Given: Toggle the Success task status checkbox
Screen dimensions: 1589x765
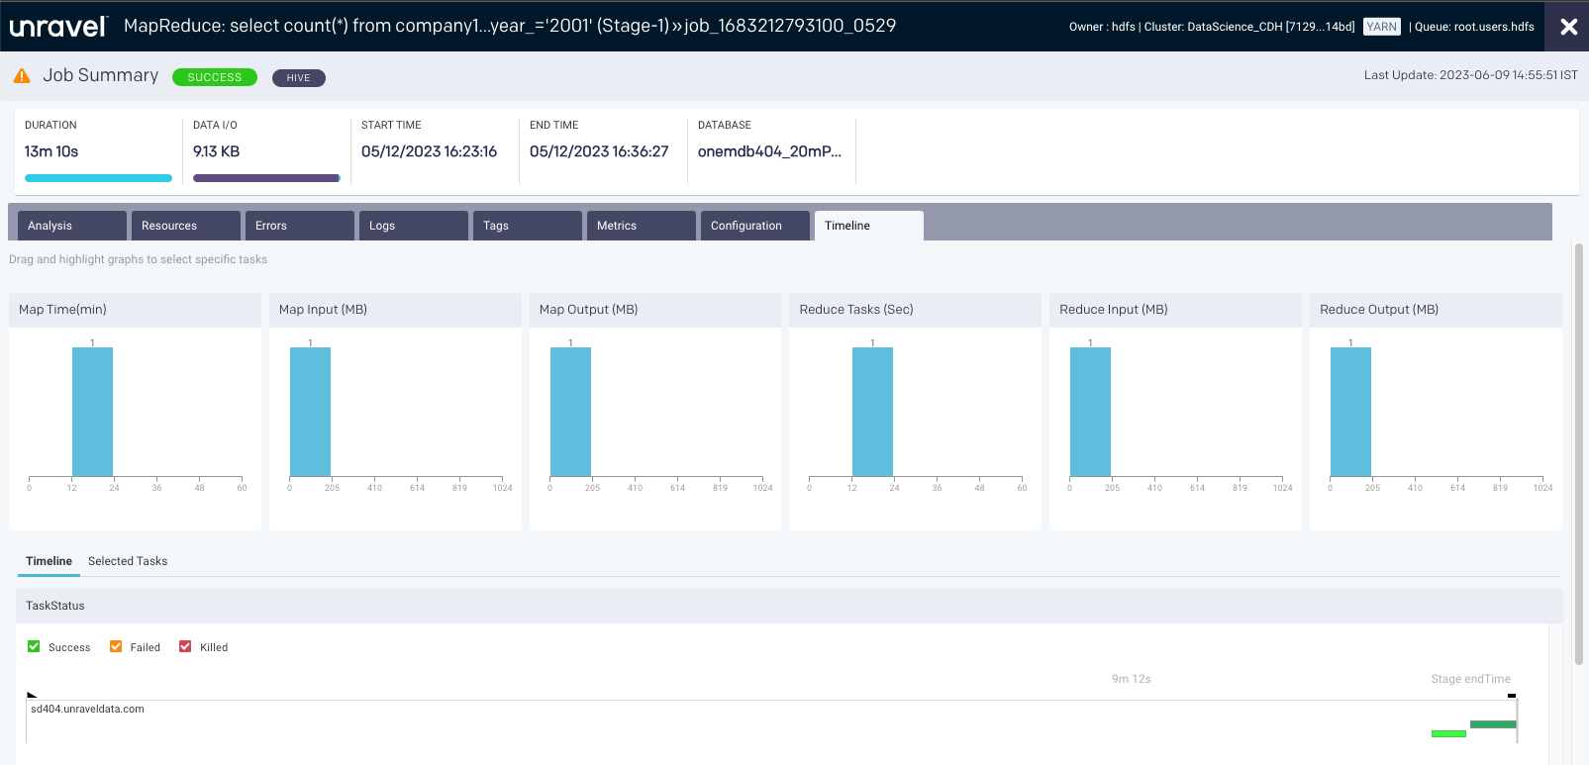Looking at the screenshot, I should coord(34,646).
